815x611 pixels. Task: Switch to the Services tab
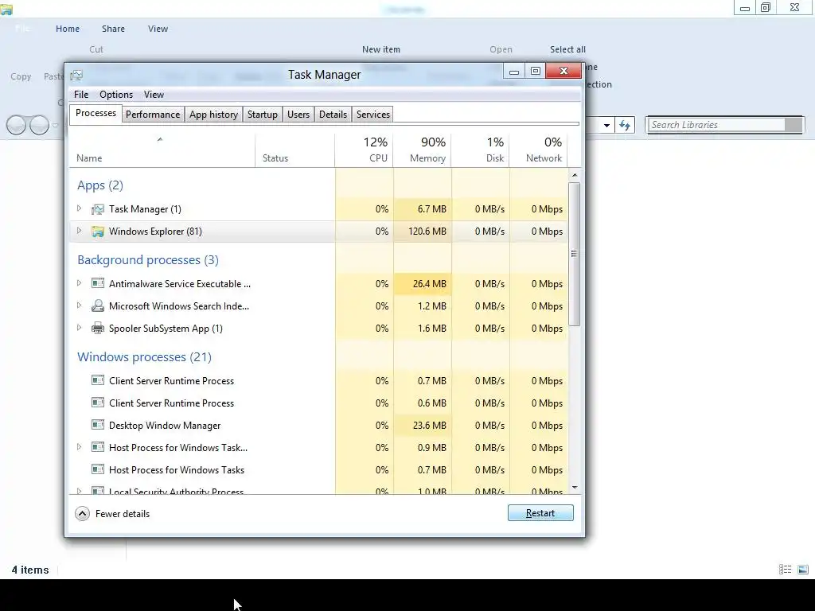[x=373, y=115]
